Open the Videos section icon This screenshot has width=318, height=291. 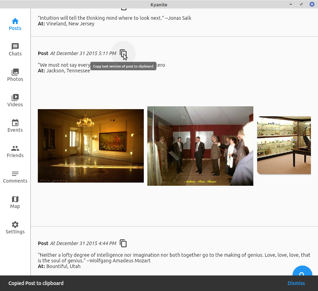point(15,97)
